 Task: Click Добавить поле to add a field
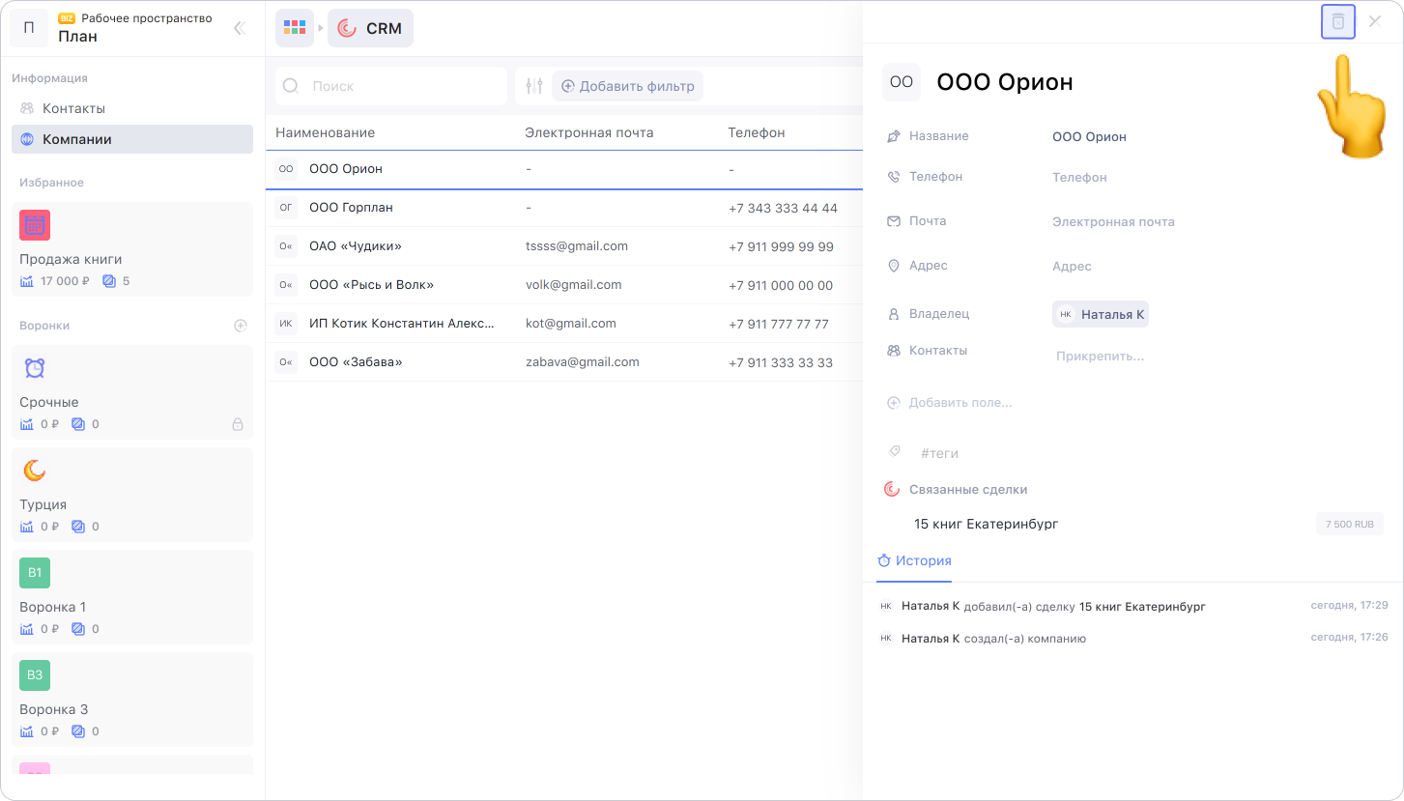pos(960,403)
